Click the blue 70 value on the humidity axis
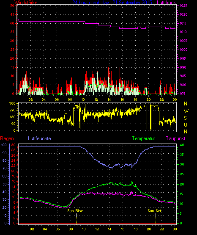The height and width of the screenshot is (235, 197). (5, 168)
